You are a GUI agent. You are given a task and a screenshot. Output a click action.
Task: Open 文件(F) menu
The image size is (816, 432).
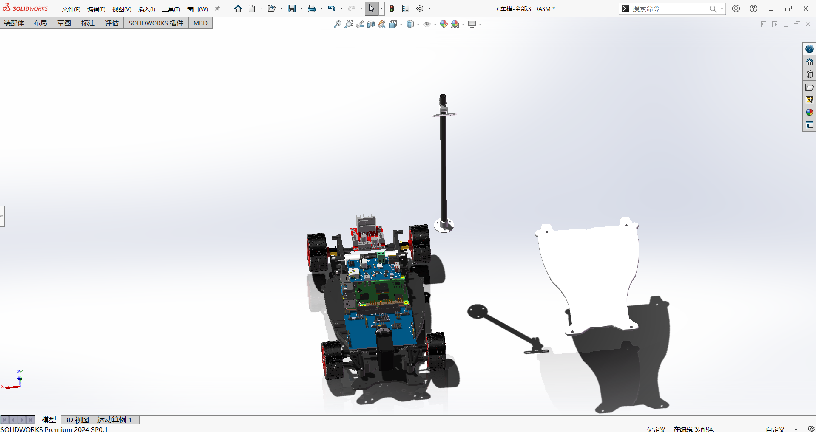pyautogui.click(x=71, y=9)
